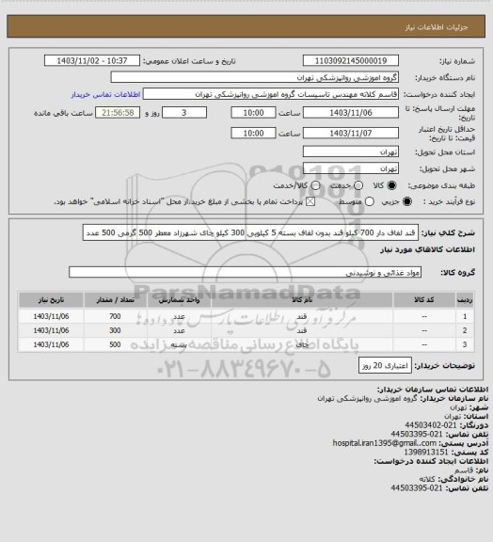Click the response deadline date 1403/11/06 field
The height and width of the screenshot is (542, 493).
(351, 113)
